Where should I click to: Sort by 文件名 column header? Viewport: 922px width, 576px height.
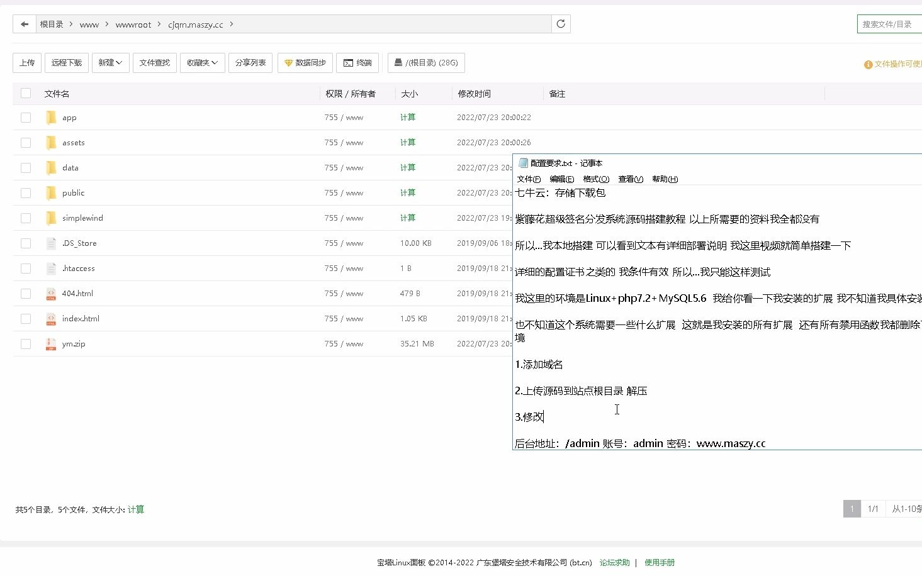57,94
